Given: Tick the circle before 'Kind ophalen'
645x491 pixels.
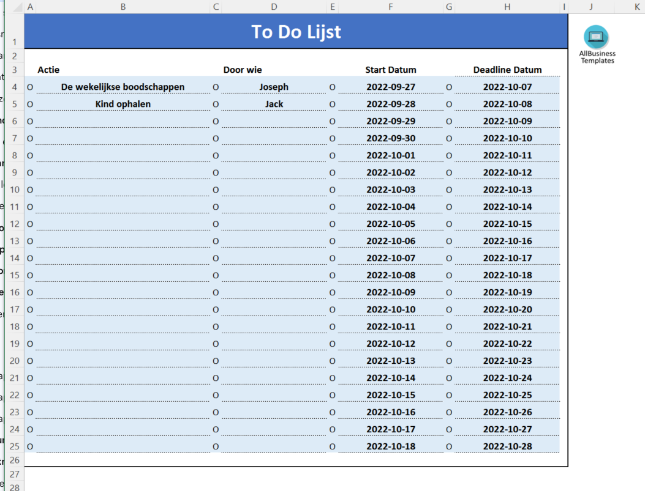Looking at the screenshot, I should (x=30, y=105).
